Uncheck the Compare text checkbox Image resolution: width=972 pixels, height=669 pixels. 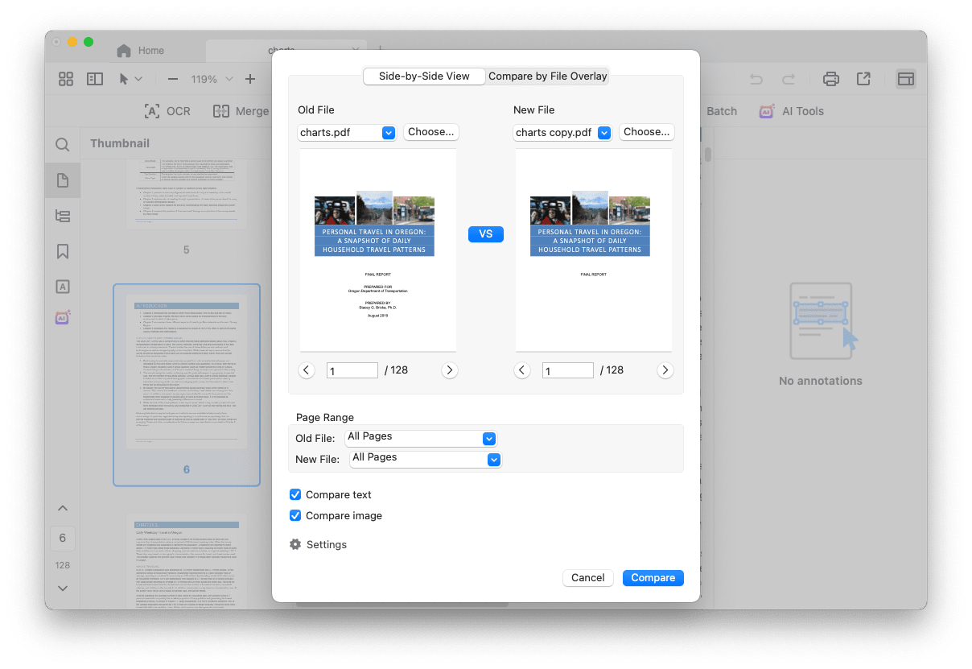point(295,495)
